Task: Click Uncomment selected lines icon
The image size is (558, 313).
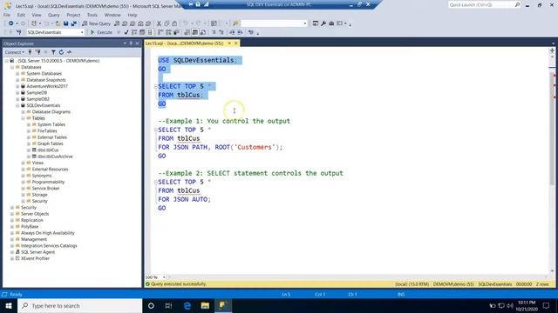Action: point(221,32)
